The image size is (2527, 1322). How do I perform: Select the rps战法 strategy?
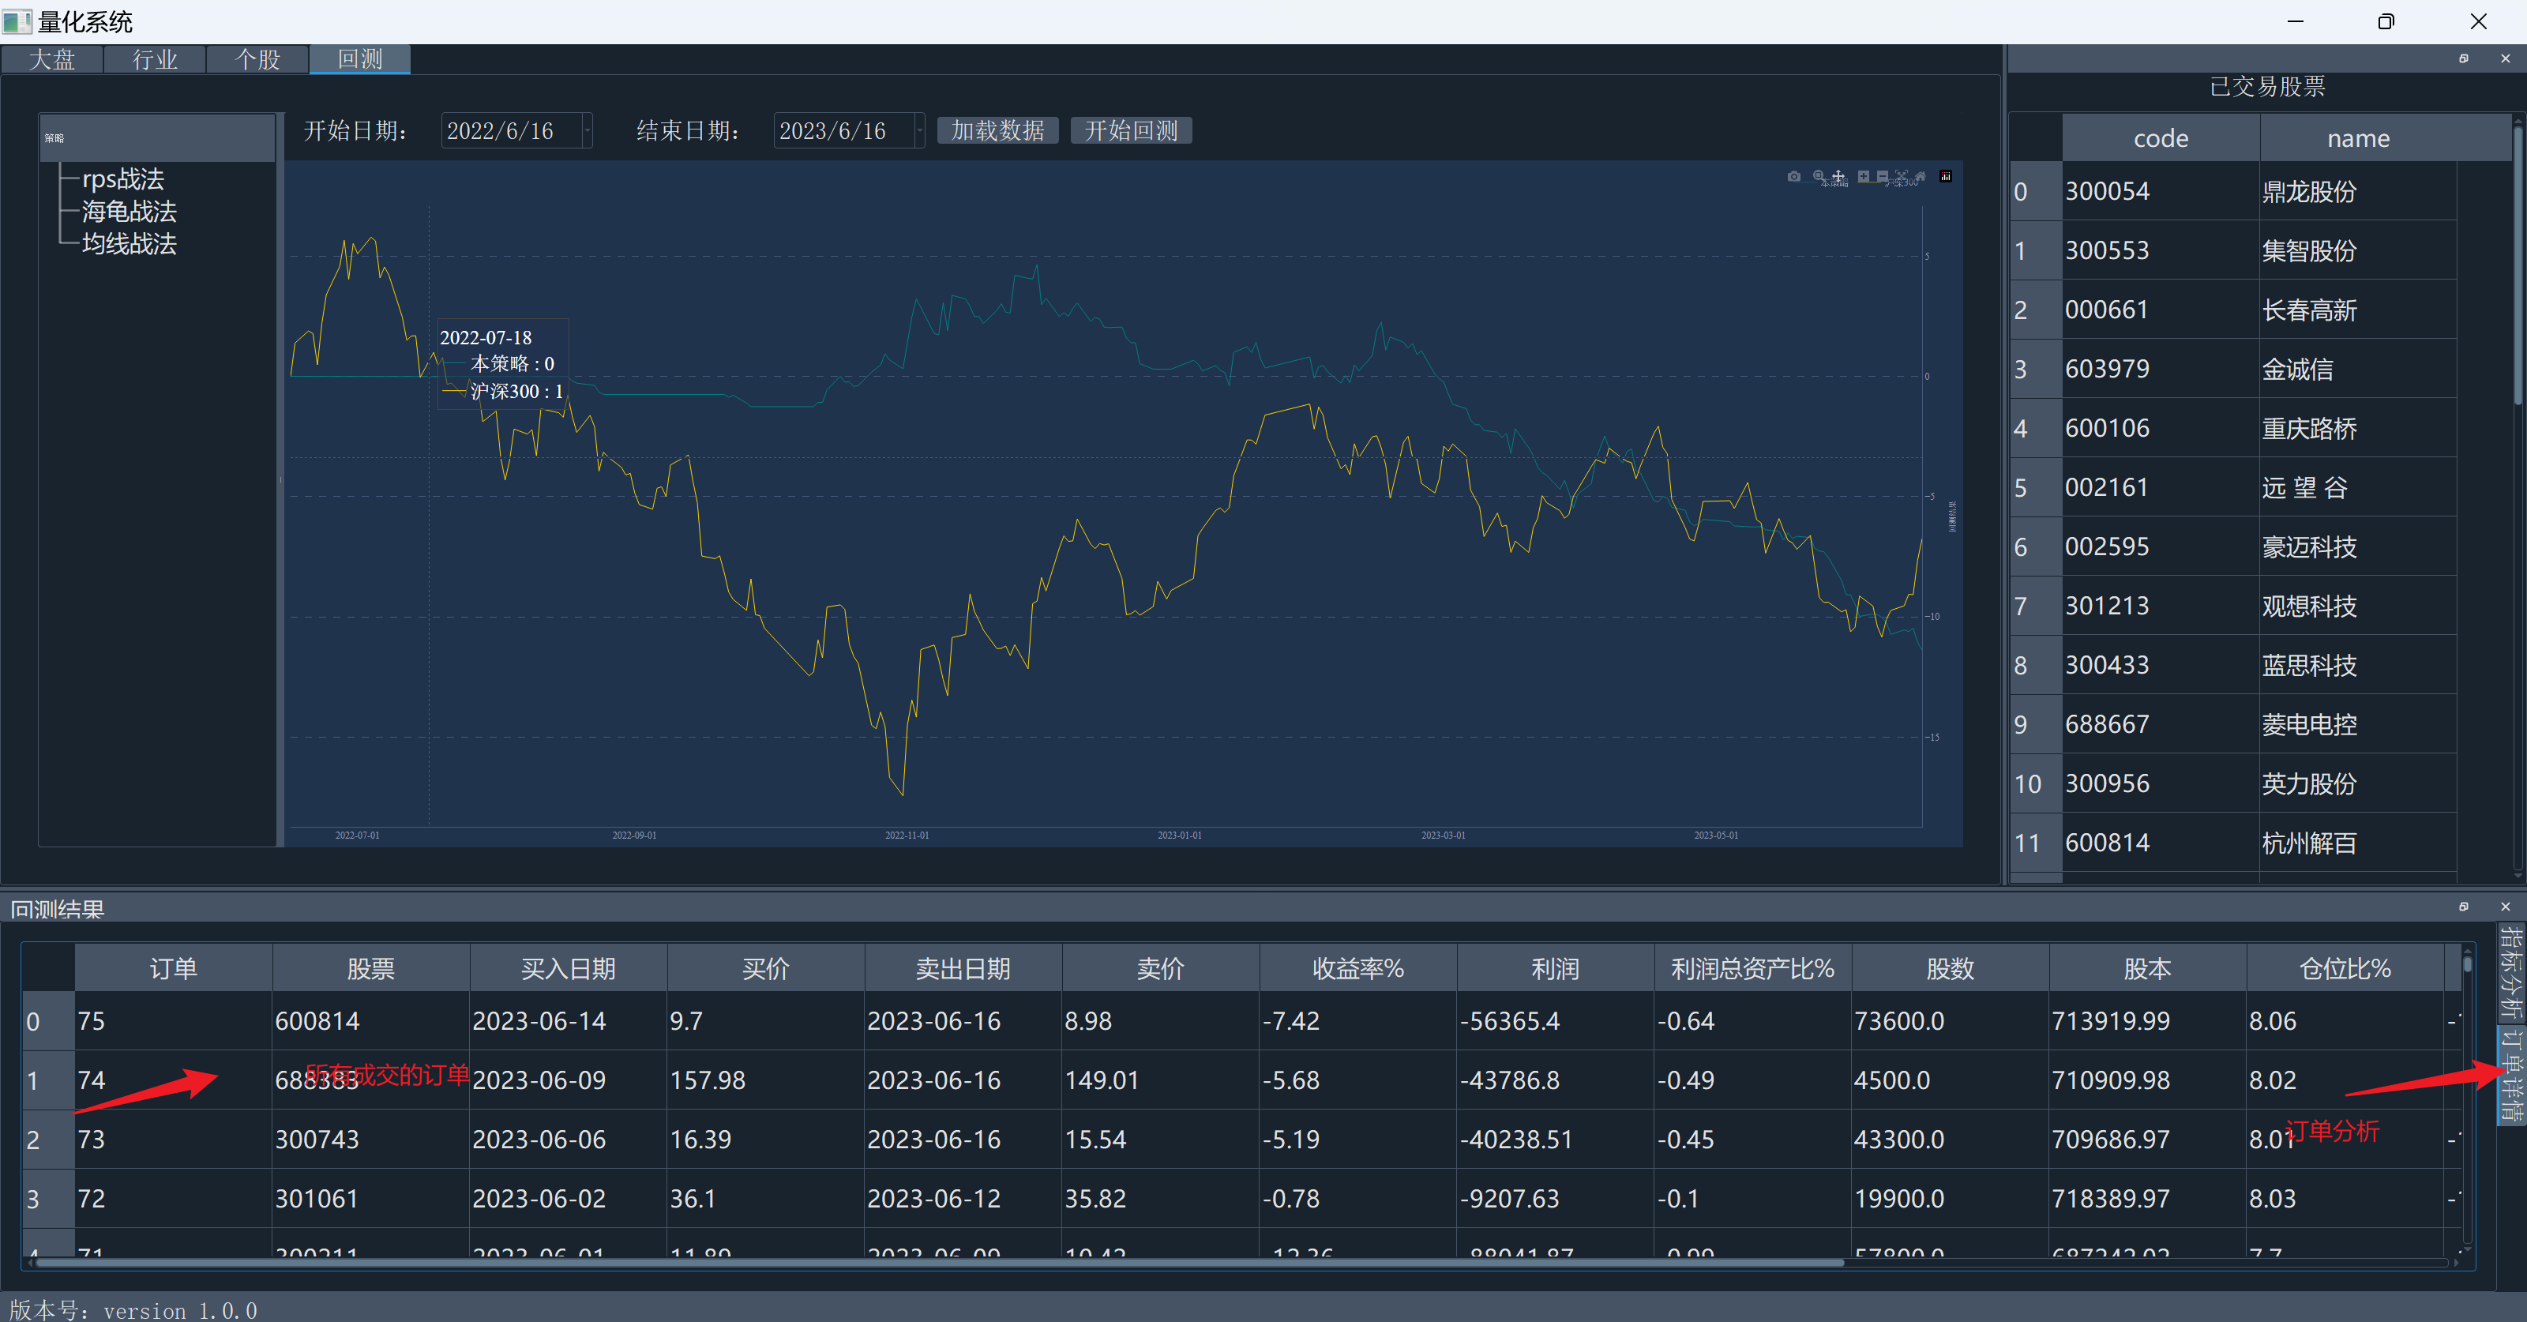coord(122,178)
